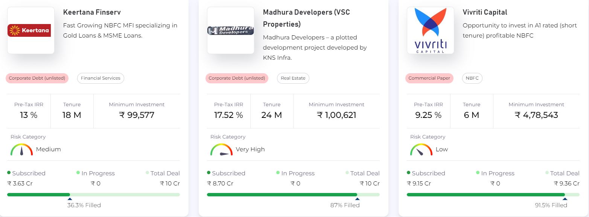This screenshot has width=589, height=217.
Task: Open the Vivriti Capital logo thumbnail
Action: tap(431, 30)
